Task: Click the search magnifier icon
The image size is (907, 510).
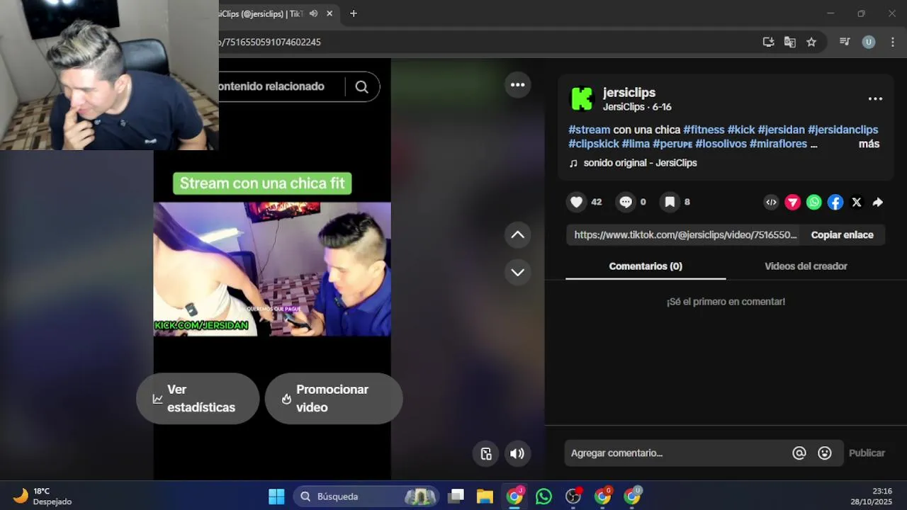Action: [x=362, y=86]
